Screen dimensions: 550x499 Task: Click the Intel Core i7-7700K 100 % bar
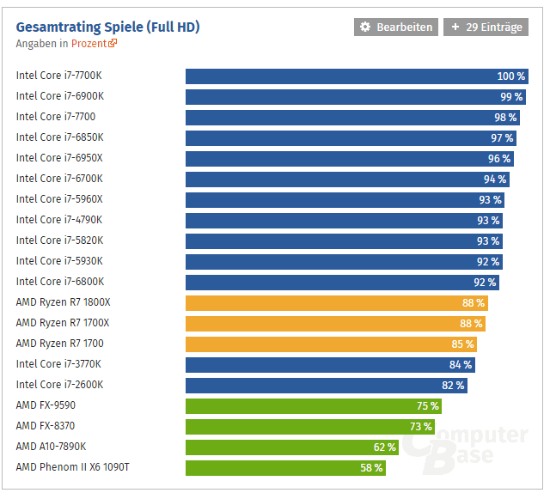point(357,76)
